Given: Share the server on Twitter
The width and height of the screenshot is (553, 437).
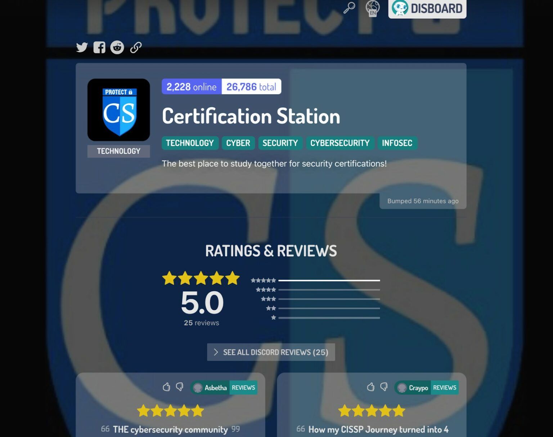Looking at the screenshot, I should (82, 47).
